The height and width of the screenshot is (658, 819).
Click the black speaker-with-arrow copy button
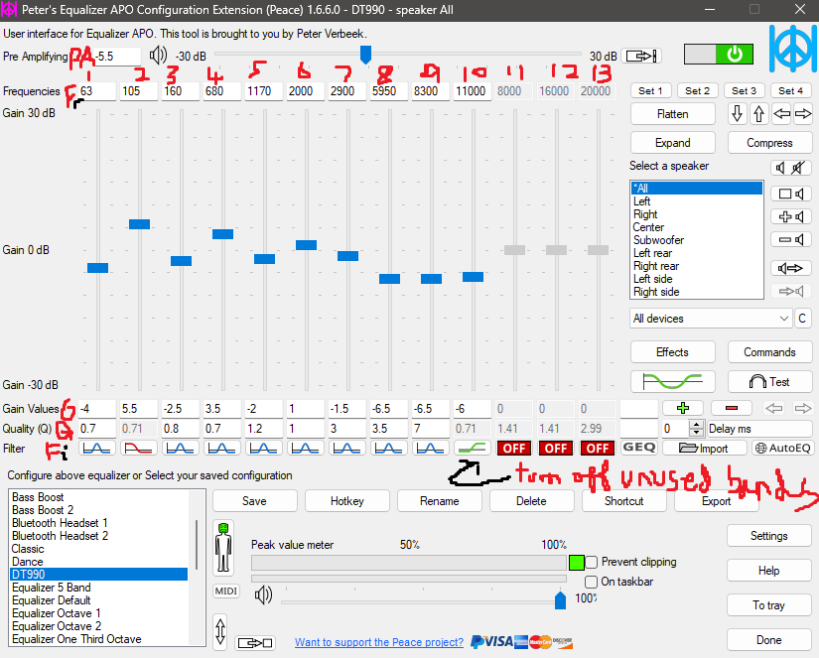pos(792,268)
